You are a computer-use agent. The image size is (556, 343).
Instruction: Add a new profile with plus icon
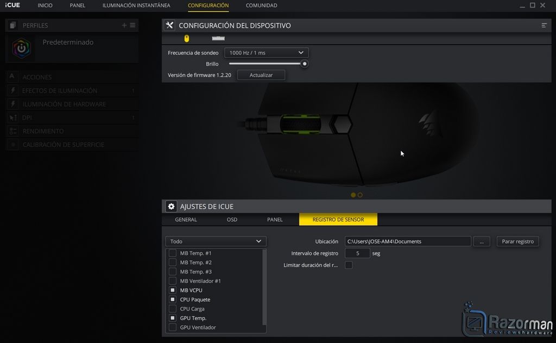click(124, 25)
